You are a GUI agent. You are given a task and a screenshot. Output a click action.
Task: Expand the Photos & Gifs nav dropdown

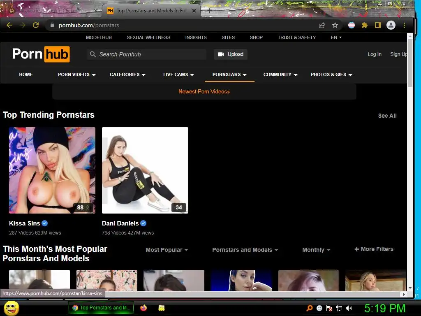point(350,75)
